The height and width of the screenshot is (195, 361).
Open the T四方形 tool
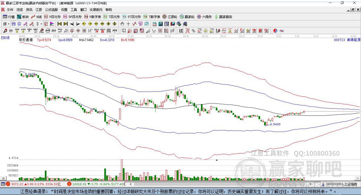(x=112, y=17)
